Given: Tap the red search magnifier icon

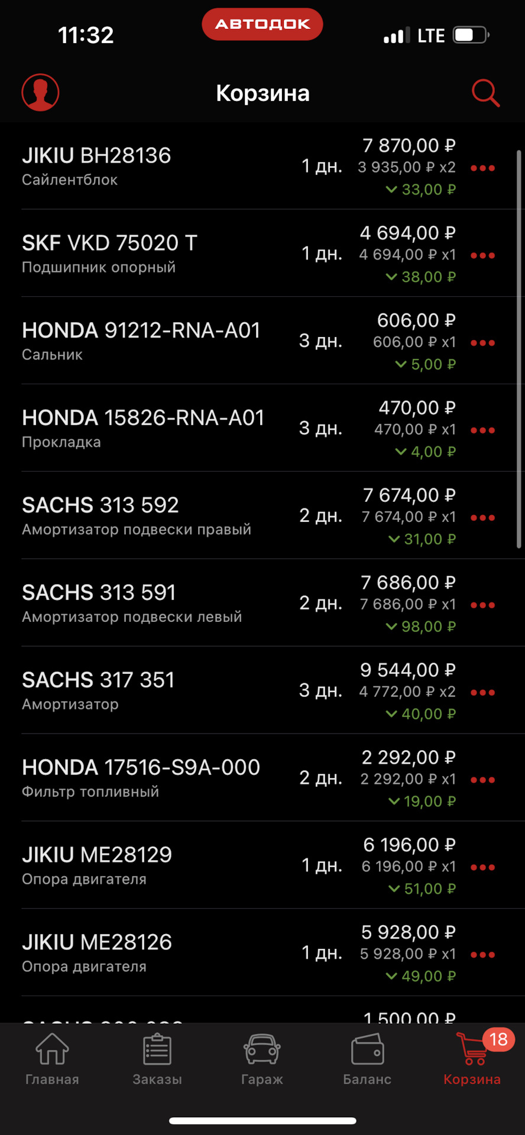Looking at the screenshot, I should 485,93.
